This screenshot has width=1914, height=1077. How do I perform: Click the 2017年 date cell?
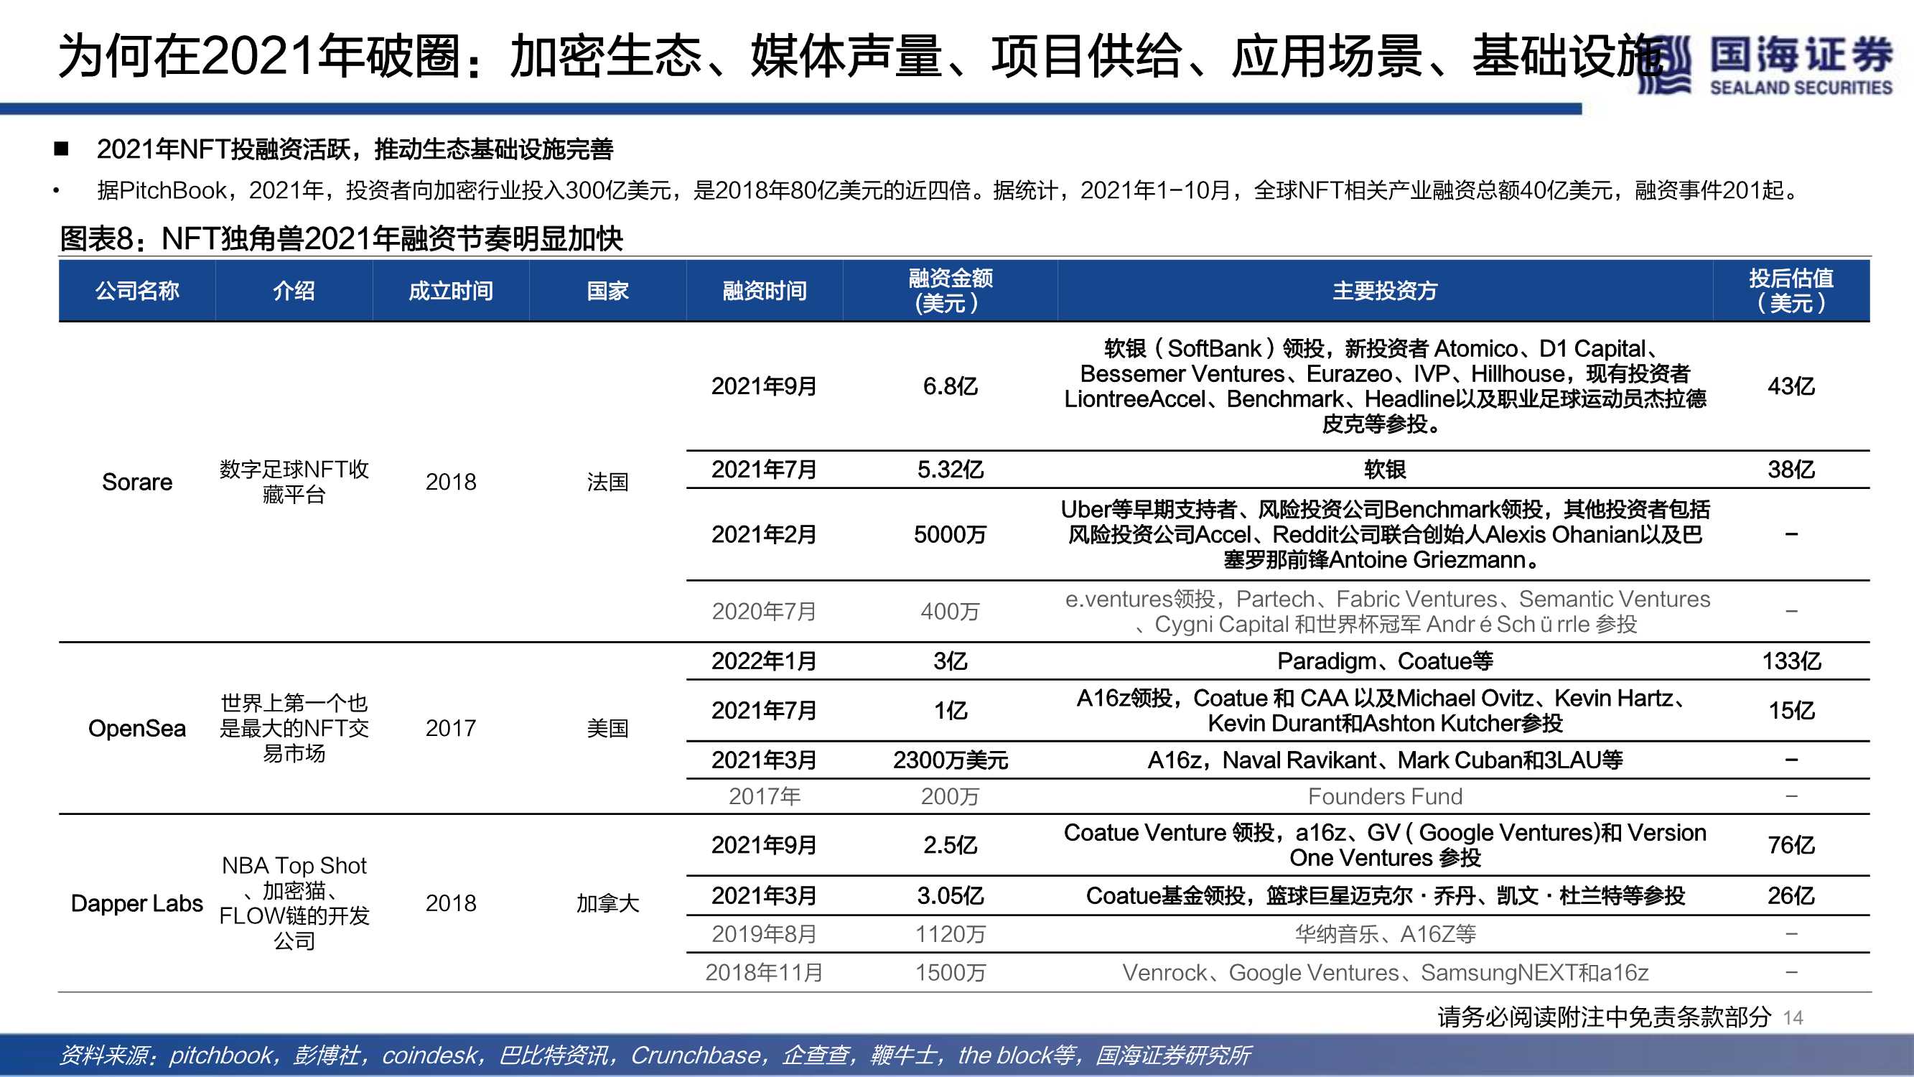point(764,797)
